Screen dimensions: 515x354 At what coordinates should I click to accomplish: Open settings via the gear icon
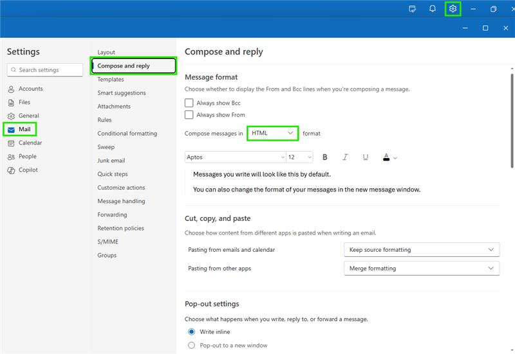(x=453, y=9)
